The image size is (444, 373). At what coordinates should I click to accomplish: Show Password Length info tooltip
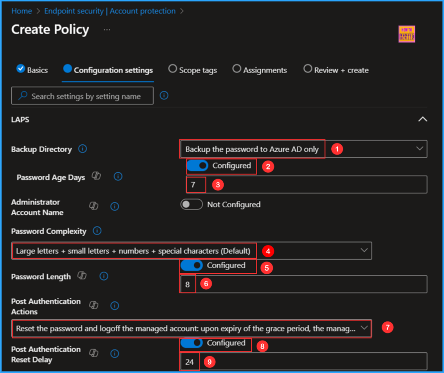tap(104, 276)
